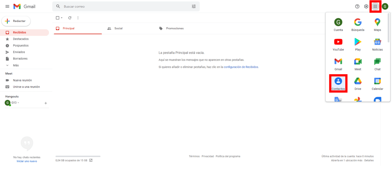Click the "0,04 GB ocupados de 15 GB" text
This screenshot has height=169, width=392.
(x=71, y=161)
